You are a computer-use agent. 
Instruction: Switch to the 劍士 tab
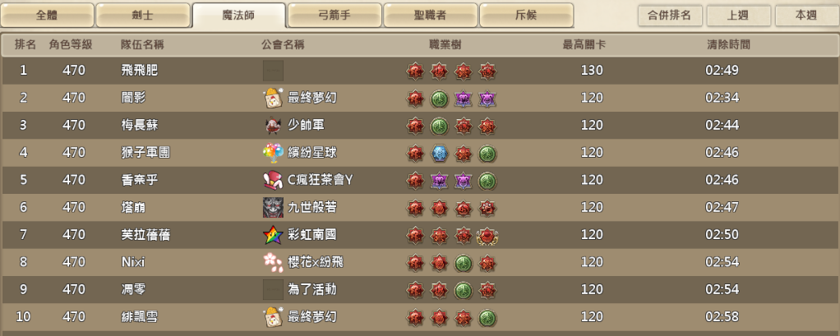[143, 15]
